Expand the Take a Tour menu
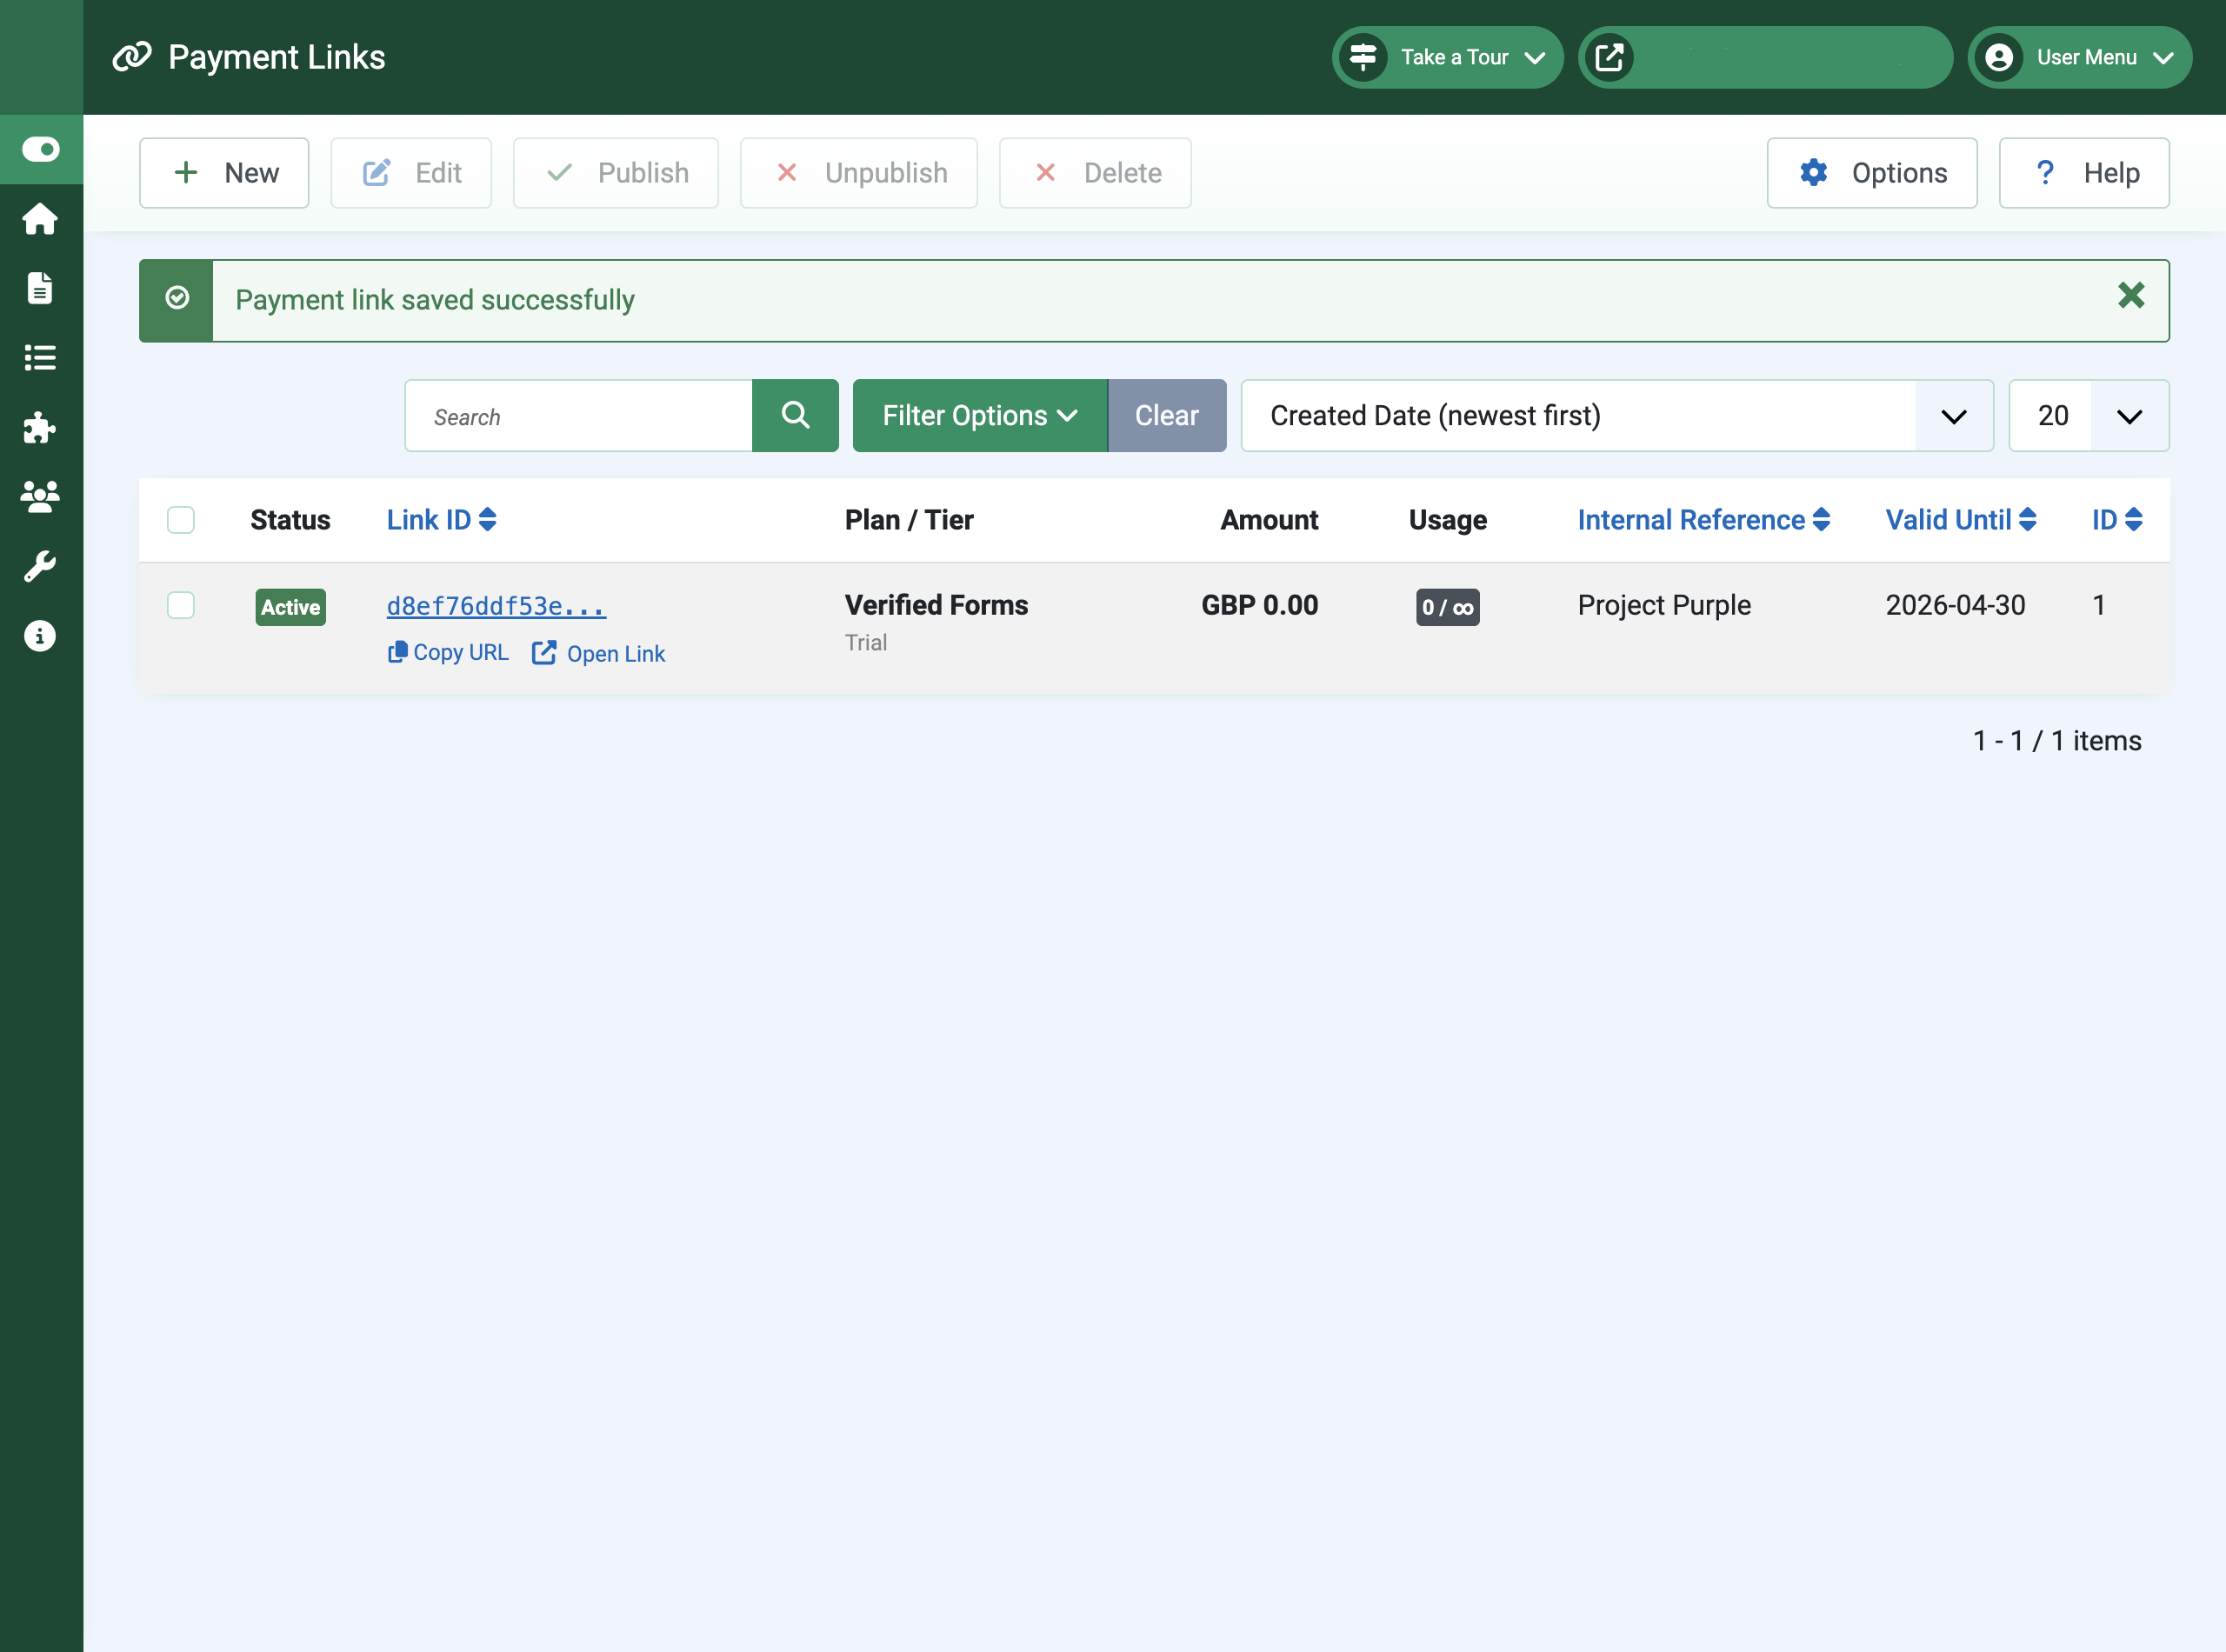This screenshot has width=2226, height=1652. coord(1447,57)
